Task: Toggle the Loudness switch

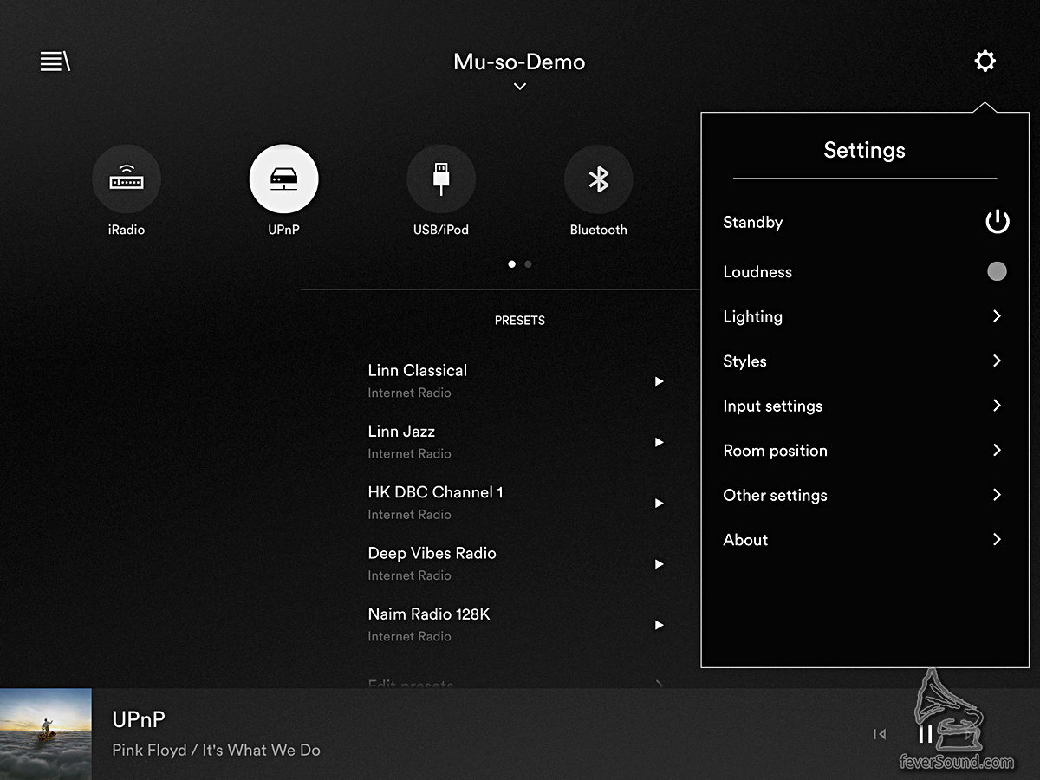Action: [x=997, y=271]
